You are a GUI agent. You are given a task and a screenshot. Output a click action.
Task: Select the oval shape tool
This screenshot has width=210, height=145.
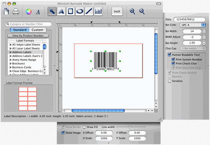(79, 11)
